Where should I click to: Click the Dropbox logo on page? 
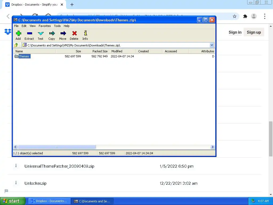click(8, 32)
